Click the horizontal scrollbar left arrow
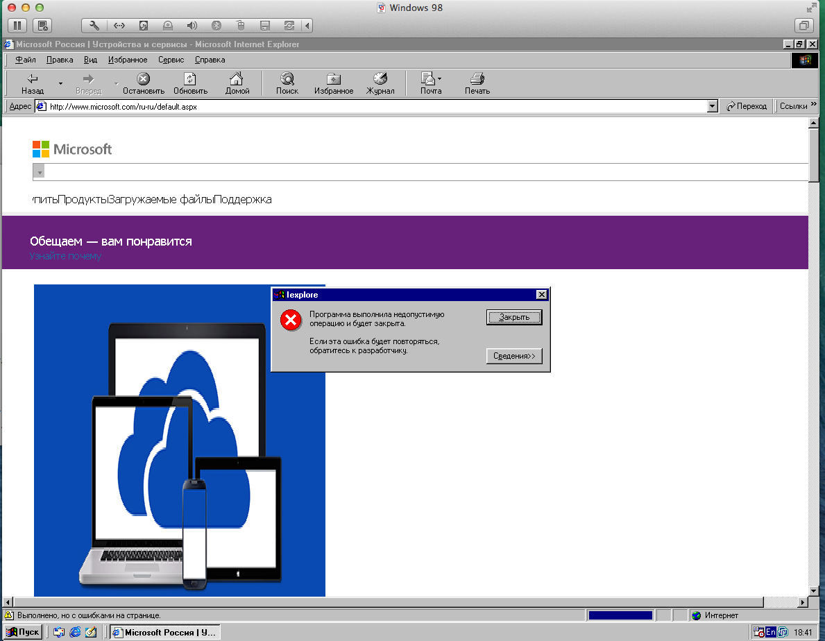The image size is (825, 641). (x=8, y=602)
